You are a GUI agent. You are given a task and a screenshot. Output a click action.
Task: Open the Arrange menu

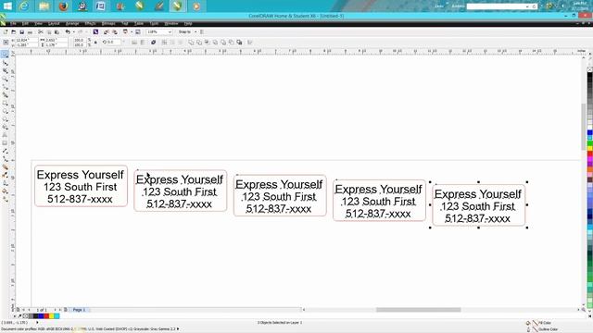tap(72, 23)
